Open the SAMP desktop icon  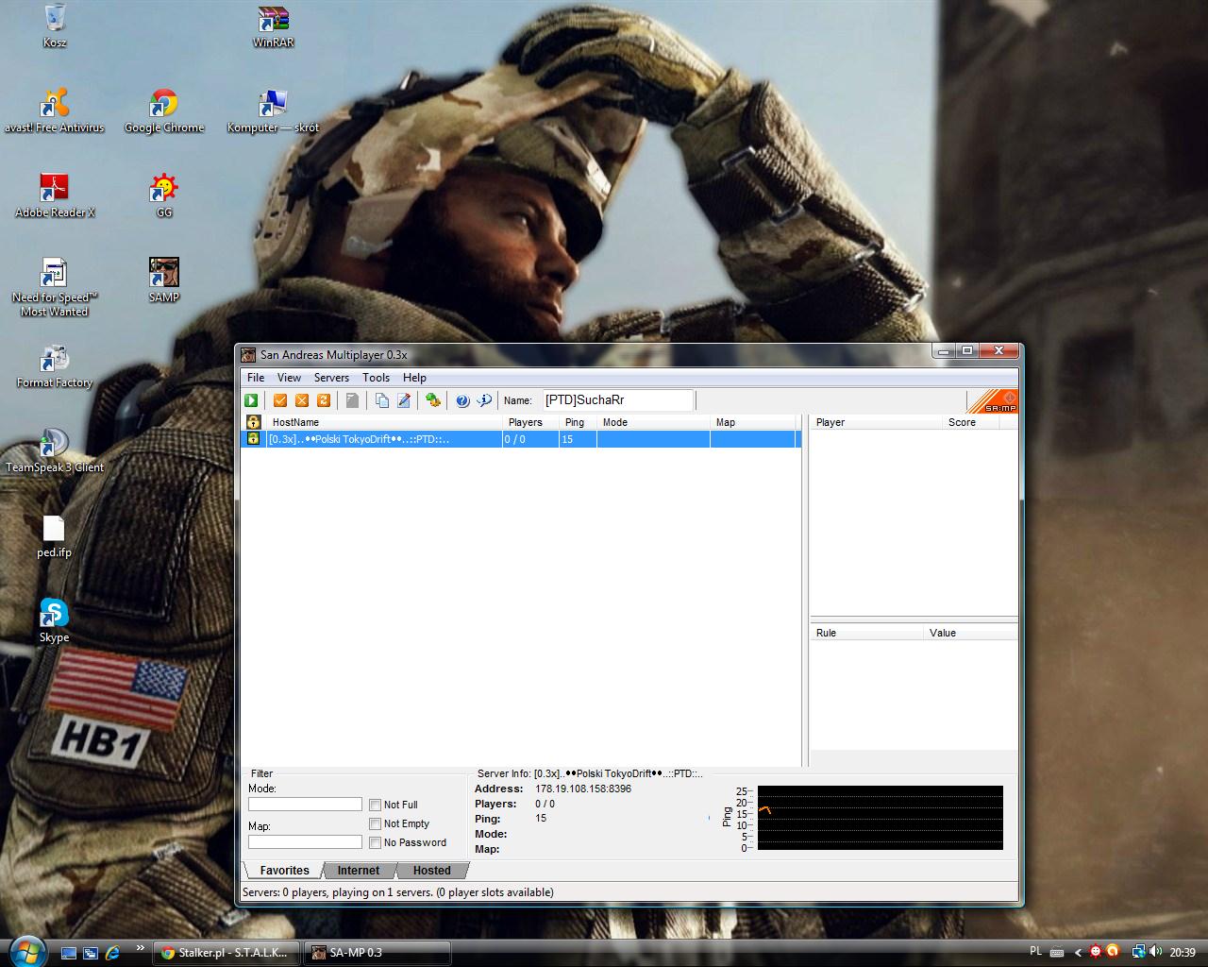164,280
